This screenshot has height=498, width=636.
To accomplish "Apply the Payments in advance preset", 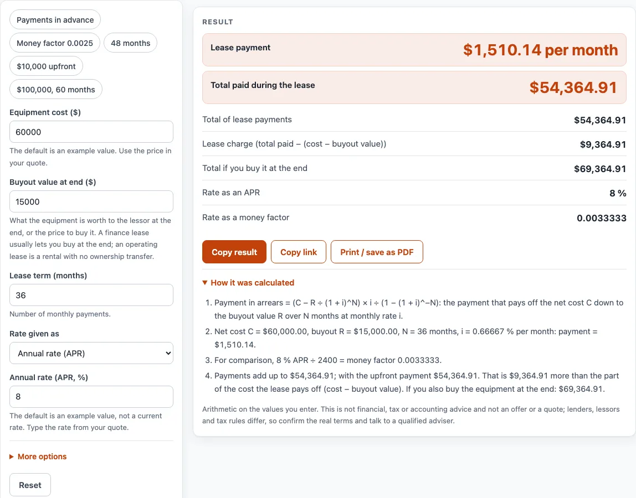I will pyautogui.click(x=55, y=20).
